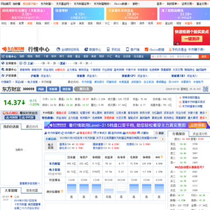
Task: Switch to the 大事提醒 tab
Action: point(11,190)
